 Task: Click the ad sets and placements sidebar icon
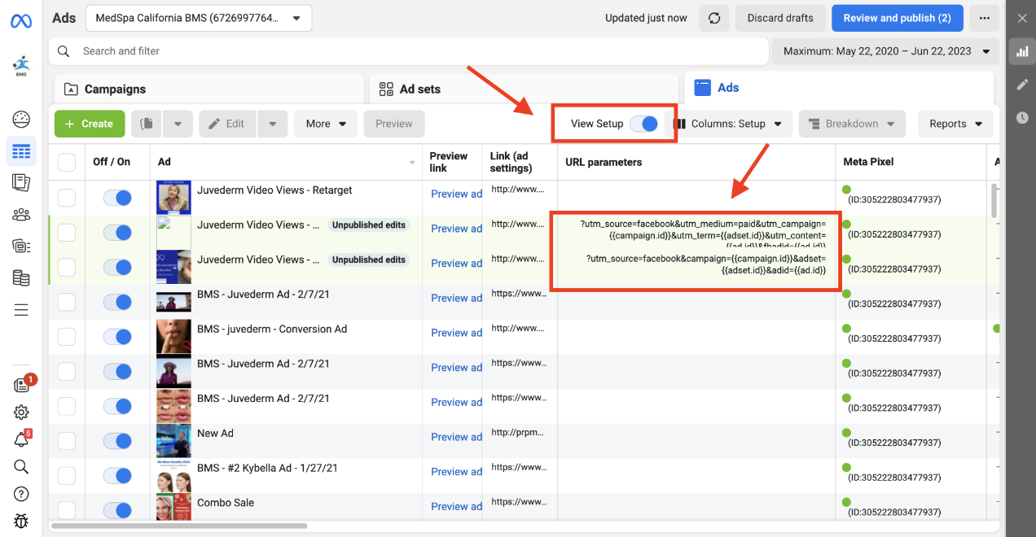[x=21, y=246]
